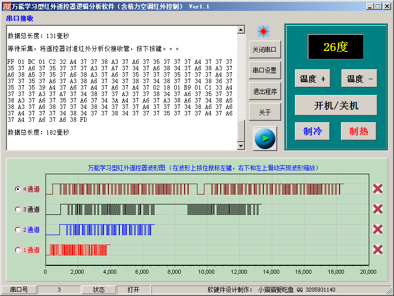This screenshot has height=296, width=394.
Task: Delete channel 4 waveform with red X
Action: tap(378, 189)
